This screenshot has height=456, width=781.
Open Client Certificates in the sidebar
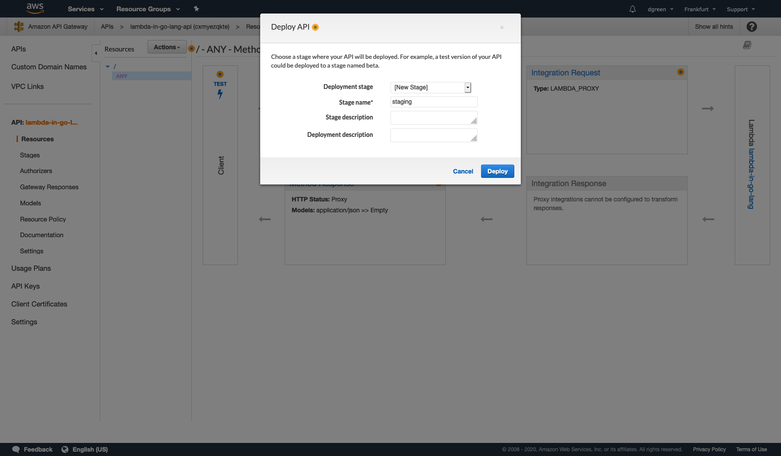(39, 304)
